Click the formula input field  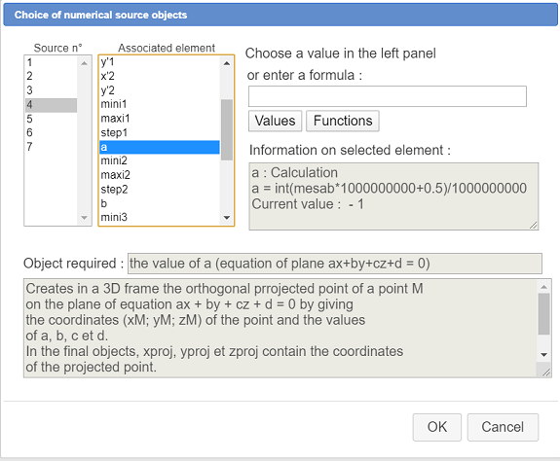388,96
